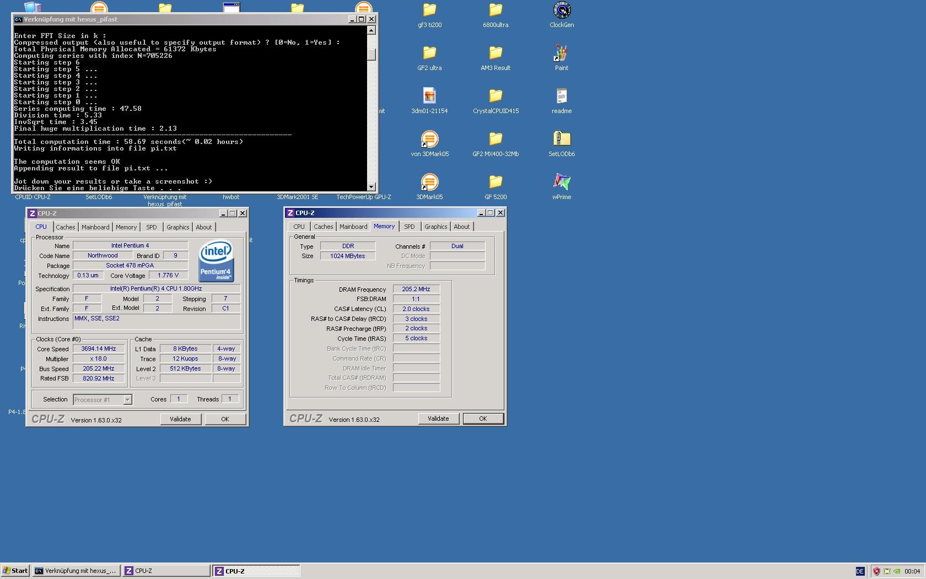926x579 pixels.
Task: Open About tab in right CPU-Z window
Action: point(462,227)
